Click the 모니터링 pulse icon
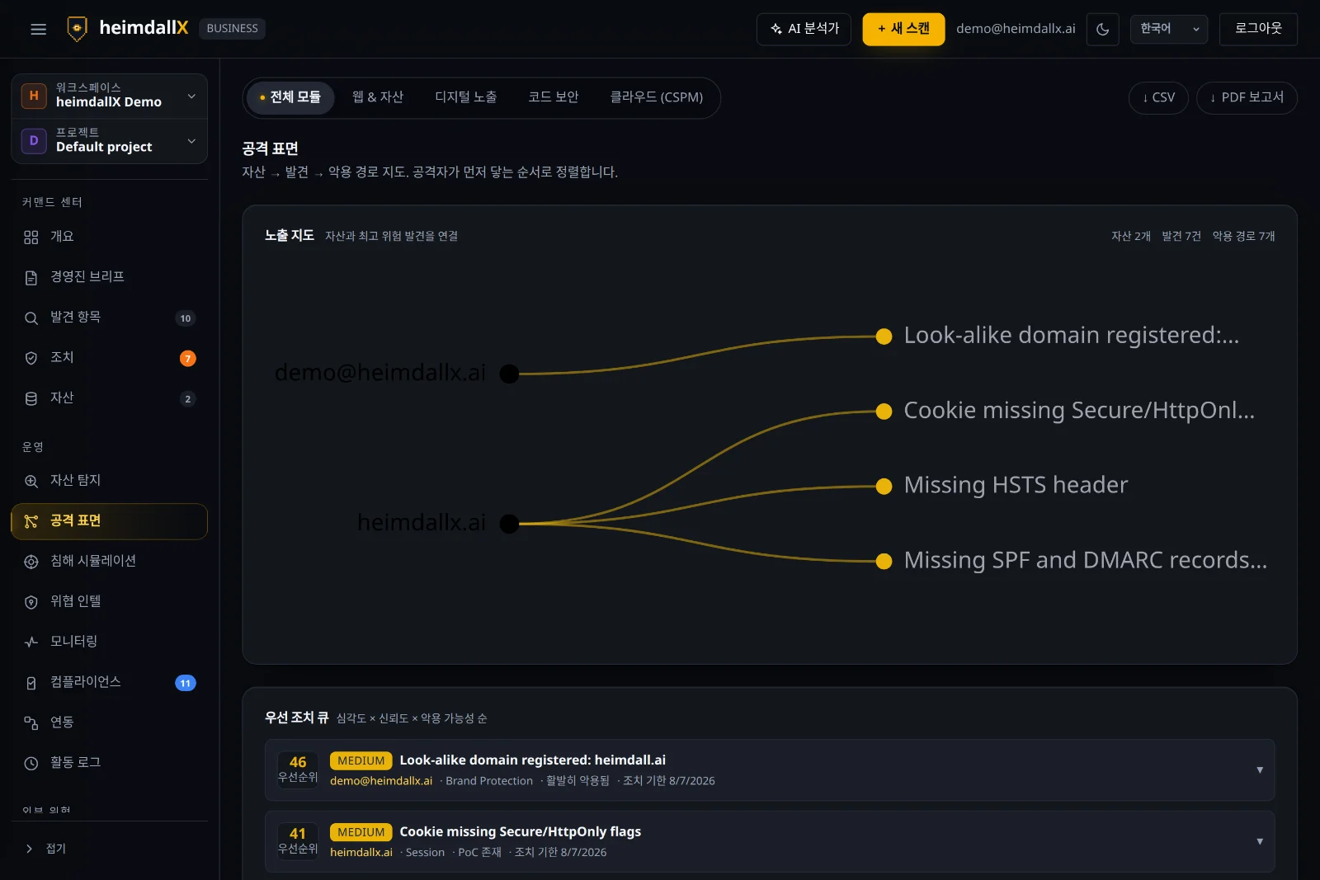This screenshot has height=880, width=1320. click(x=31, y=642)
